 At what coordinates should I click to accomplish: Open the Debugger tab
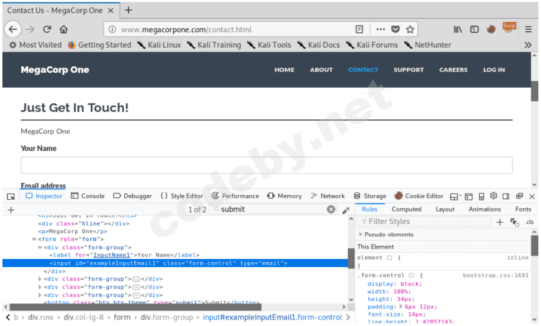132,196
